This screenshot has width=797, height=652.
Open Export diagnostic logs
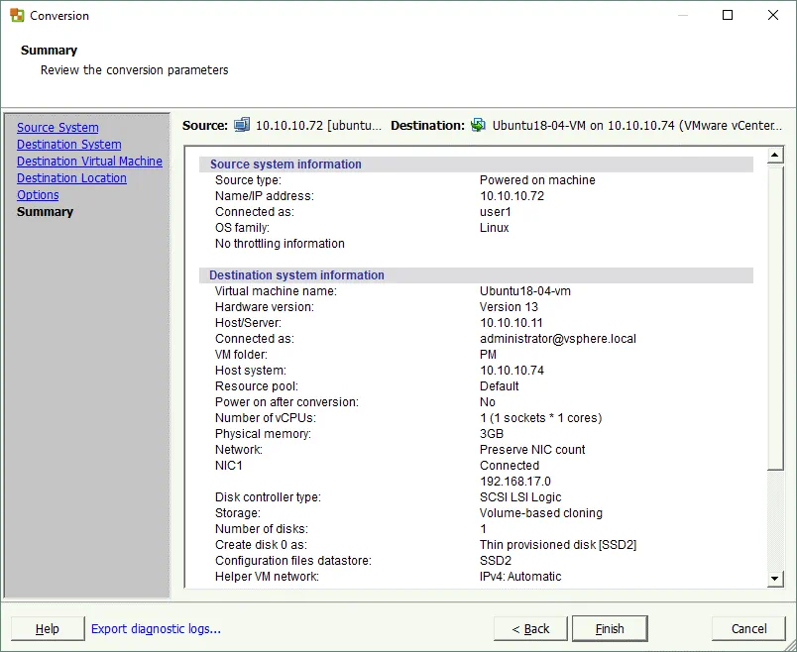[x=155, y=628]
